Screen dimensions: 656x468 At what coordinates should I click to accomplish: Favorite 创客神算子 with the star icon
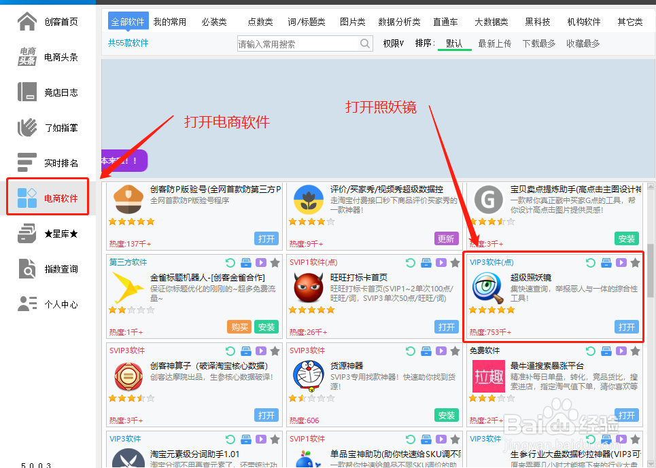pyautogui.click(x=275, y=351)
